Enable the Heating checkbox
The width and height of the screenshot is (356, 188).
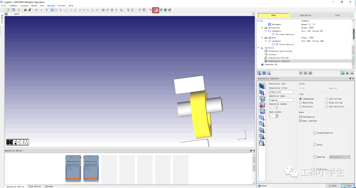[x=315, y=157]
